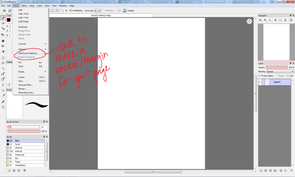Delete layer trash icon in Layer panel

click(291, 171)
